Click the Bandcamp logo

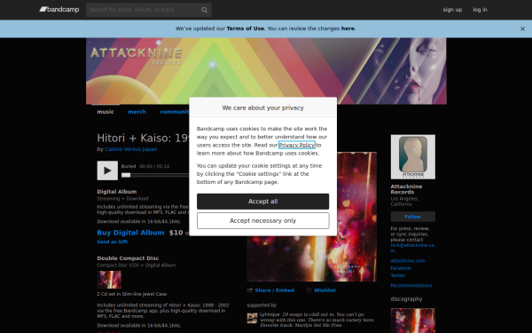pos(59,10)
